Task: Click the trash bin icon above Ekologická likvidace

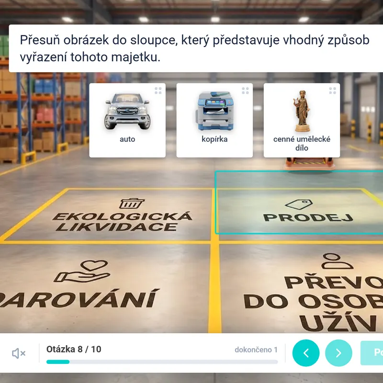Action: point(132,203)
